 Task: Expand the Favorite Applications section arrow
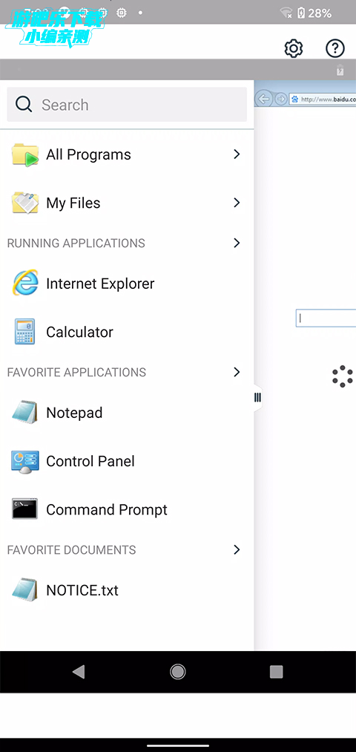coord(236,372)
